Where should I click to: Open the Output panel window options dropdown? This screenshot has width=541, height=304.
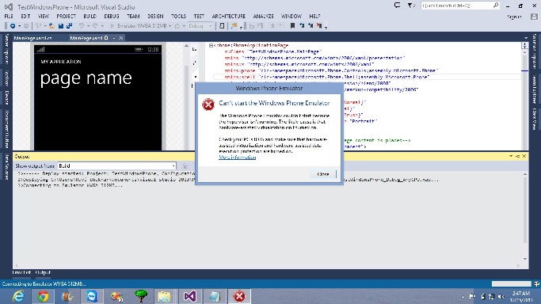511,157
